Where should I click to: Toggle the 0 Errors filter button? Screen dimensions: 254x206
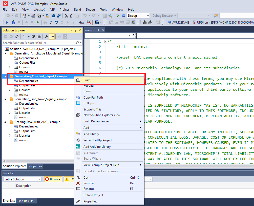pyautogui.click(x=53, y=179)
